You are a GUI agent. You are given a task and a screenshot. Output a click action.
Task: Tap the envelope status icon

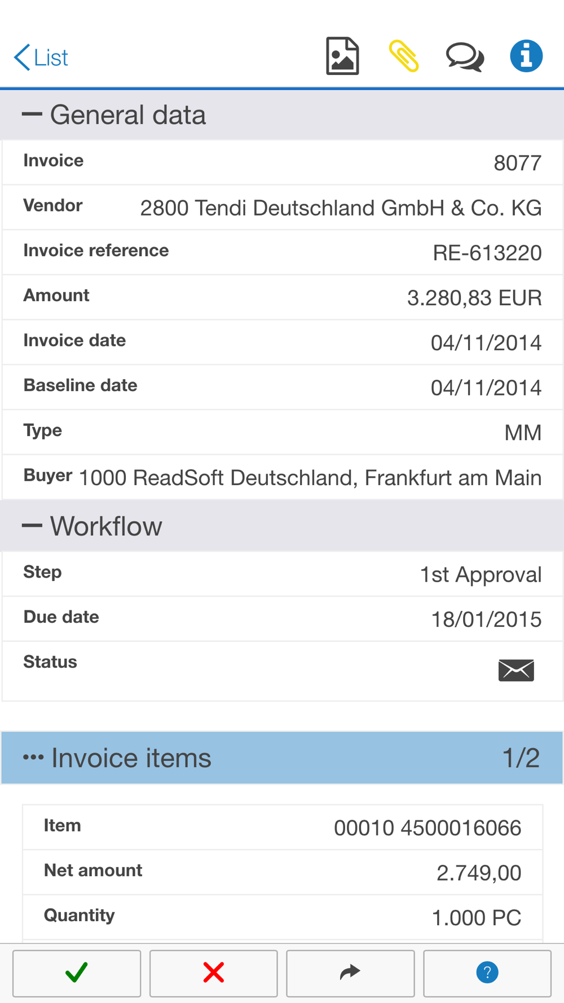click(x=516, y=670)
